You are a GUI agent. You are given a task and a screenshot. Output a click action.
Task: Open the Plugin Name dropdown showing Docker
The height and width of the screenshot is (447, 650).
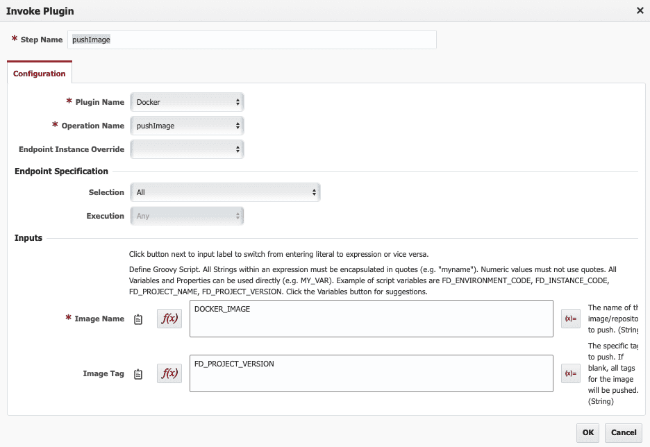tap(187, 102)
